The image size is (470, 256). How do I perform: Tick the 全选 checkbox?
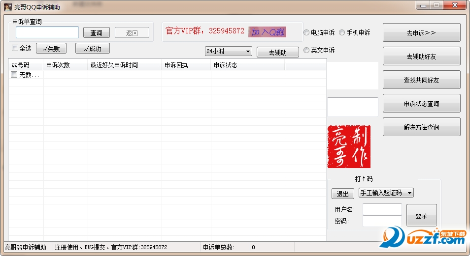pos(15,48)
